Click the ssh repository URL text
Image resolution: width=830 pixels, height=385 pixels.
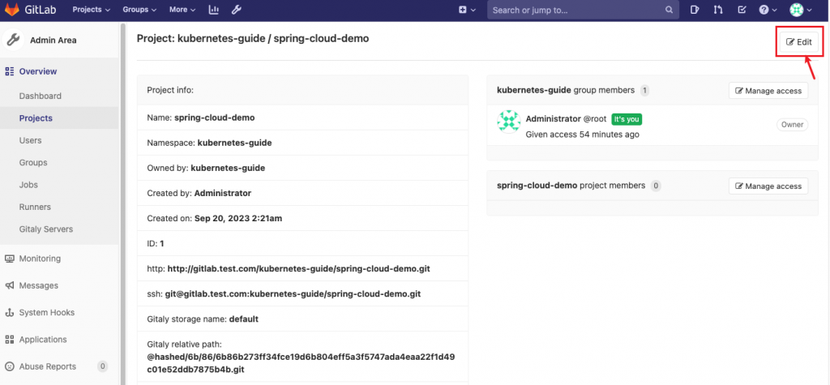coord(293,293)
